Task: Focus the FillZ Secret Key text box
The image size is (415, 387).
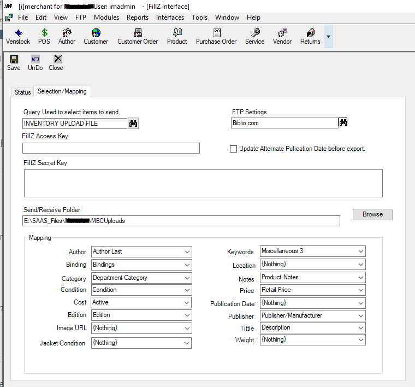Action: pos(203,183)
